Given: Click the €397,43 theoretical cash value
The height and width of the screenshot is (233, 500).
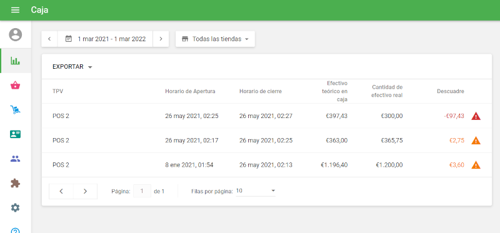Looking at the screenshot, I should [x=336, y=116].
